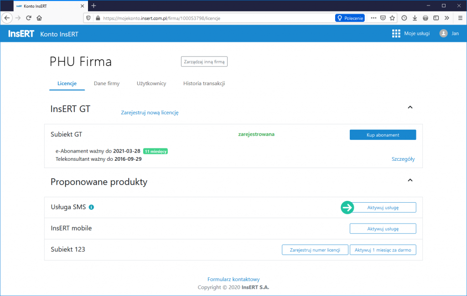Click Zarejestruj numer licencji for Subiekt 123

click(x=315, y=250)
